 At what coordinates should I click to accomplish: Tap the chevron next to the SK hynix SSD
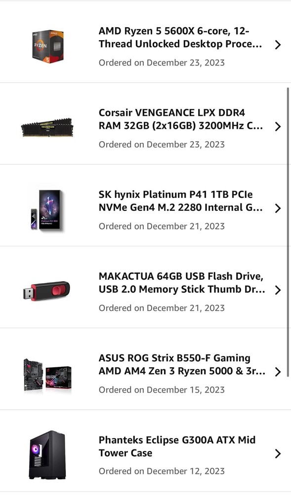[x=278, y=208]
